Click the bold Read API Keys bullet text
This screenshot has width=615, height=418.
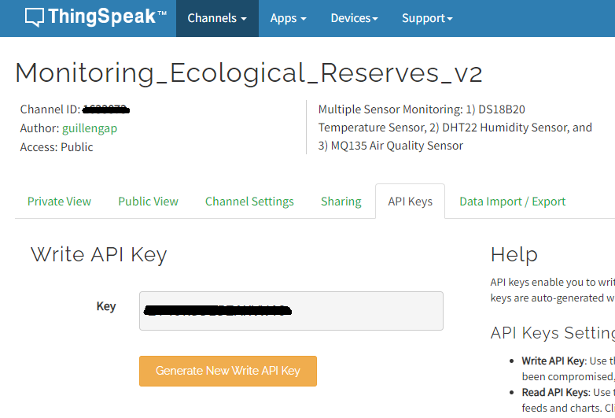point(555,392)
